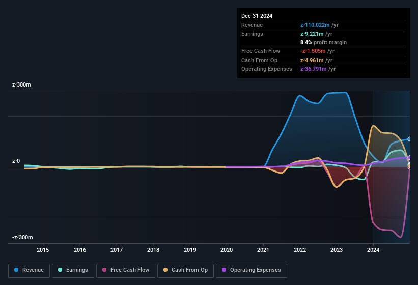The height and width of the screenshot is (285, 418).
Task: Click the 8.4% profit margin text
Action: point(323,42)
